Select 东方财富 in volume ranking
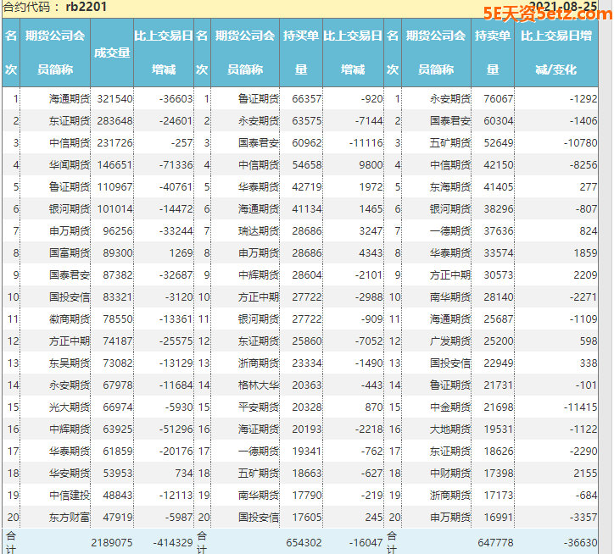Viewport: 614px width, 554px height. pos(70,518)
